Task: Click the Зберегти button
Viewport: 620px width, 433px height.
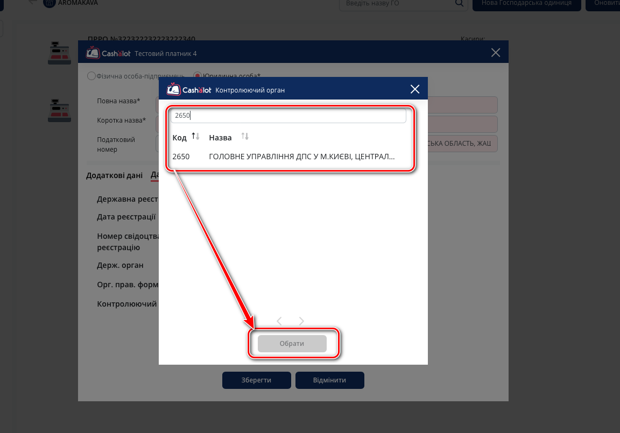Action: tap(256, 380)
